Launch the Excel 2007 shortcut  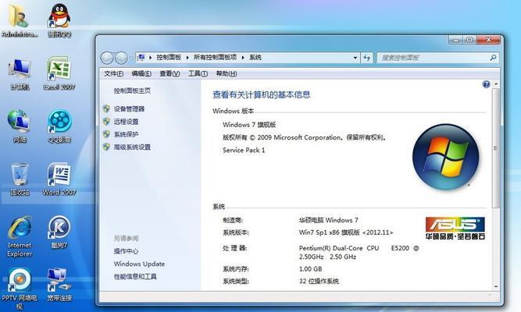coord(59,73)
